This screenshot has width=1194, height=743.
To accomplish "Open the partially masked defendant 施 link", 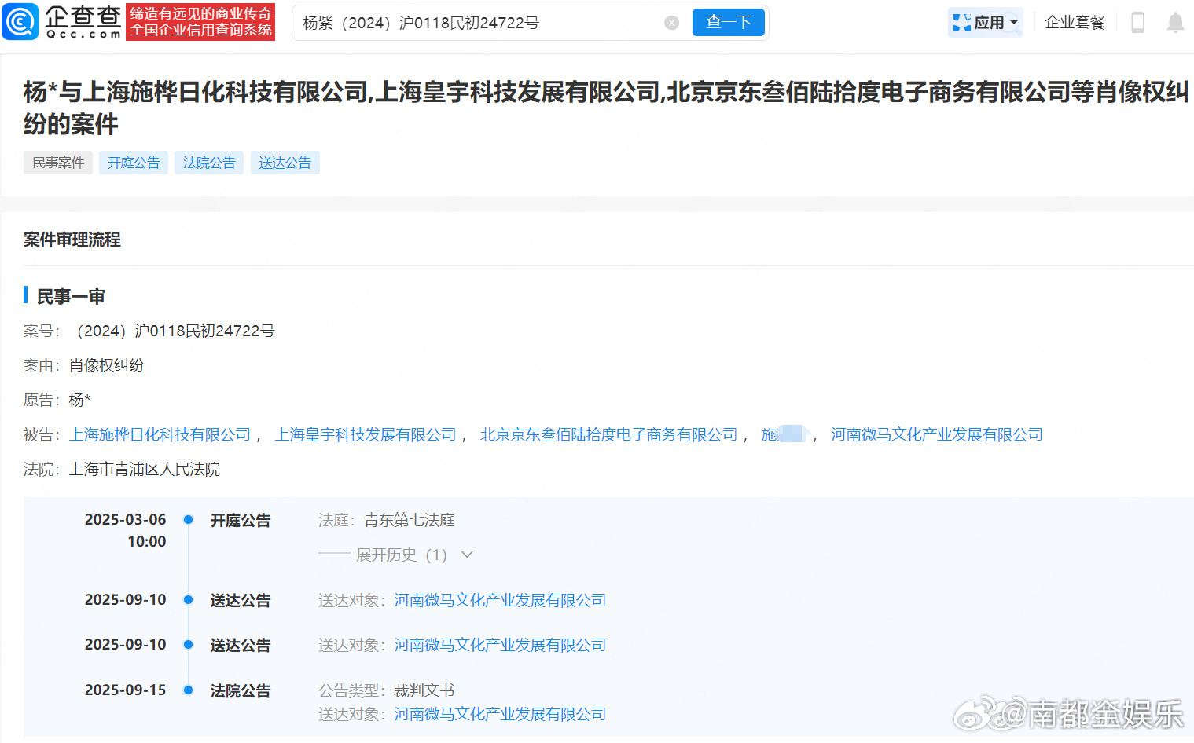I will (x=784, y=434).
